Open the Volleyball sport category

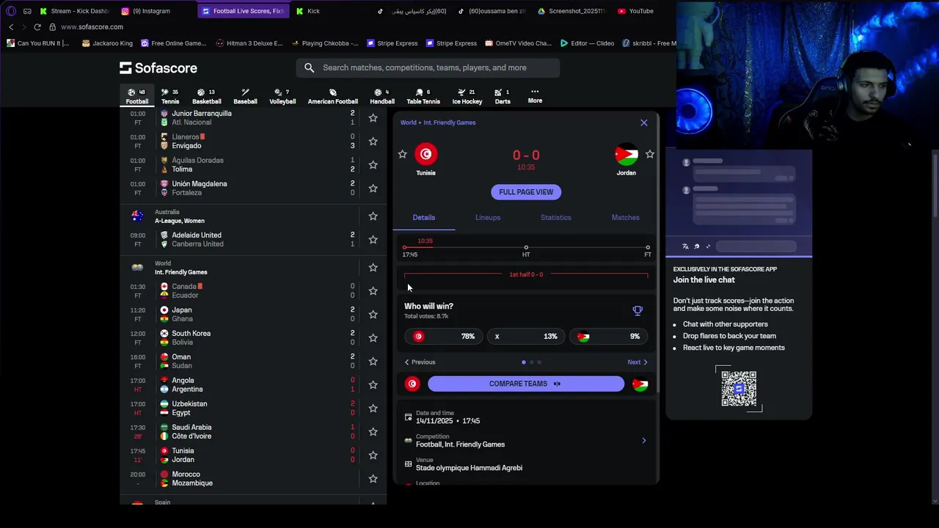coord(282,96)
